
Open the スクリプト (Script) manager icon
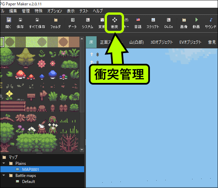[153, 23]
